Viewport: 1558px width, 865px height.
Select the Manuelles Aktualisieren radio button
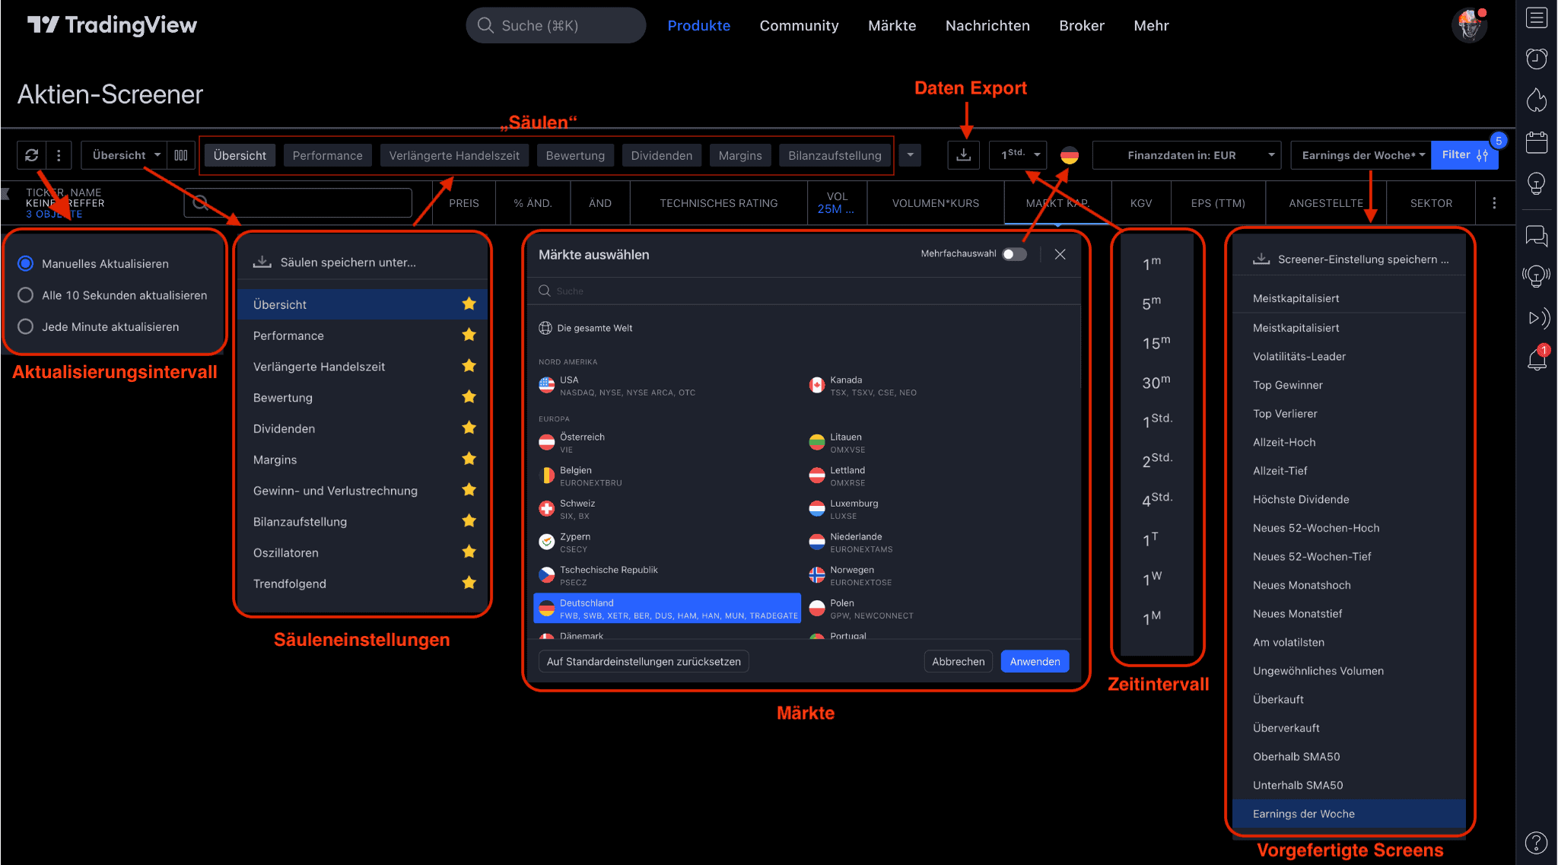click(25, 263)
